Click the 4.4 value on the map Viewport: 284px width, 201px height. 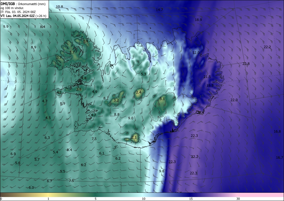point(83,78)
